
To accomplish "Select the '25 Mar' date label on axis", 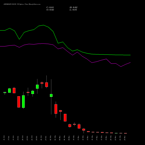I will tap(125, 138).
